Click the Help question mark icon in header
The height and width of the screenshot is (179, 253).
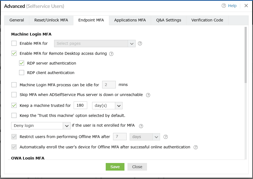pyautogui.click(x=224, y=6)
